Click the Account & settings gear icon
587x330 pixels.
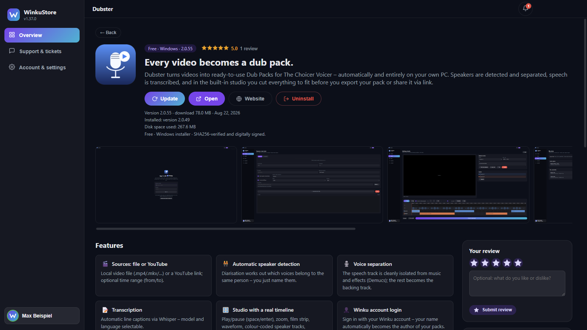click(x=12, y=67)
